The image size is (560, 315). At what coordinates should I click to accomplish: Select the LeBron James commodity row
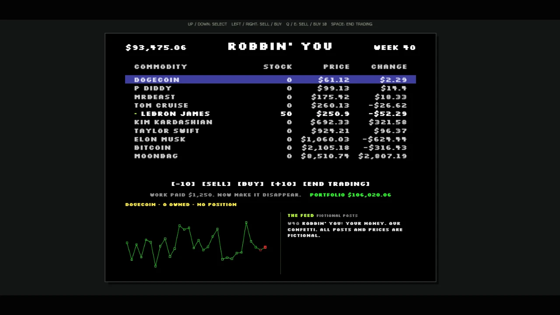pyautogui.click(x=270, y=114)
